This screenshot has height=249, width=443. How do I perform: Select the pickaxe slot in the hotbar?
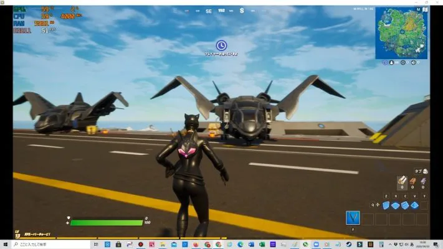pyautogui.click(x=353, y=218)
